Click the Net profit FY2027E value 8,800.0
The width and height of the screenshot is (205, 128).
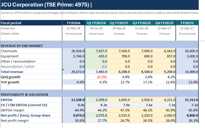click(x=187, y=115)
